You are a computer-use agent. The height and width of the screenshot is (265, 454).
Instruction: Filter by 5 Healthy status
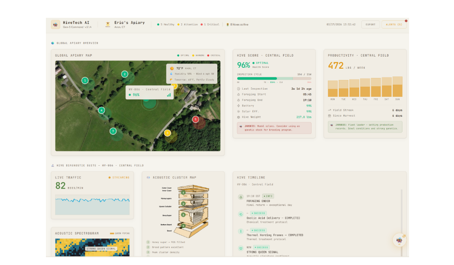166,24
